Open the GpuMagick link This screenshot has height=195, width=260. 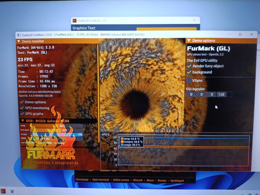click(177, 181)
